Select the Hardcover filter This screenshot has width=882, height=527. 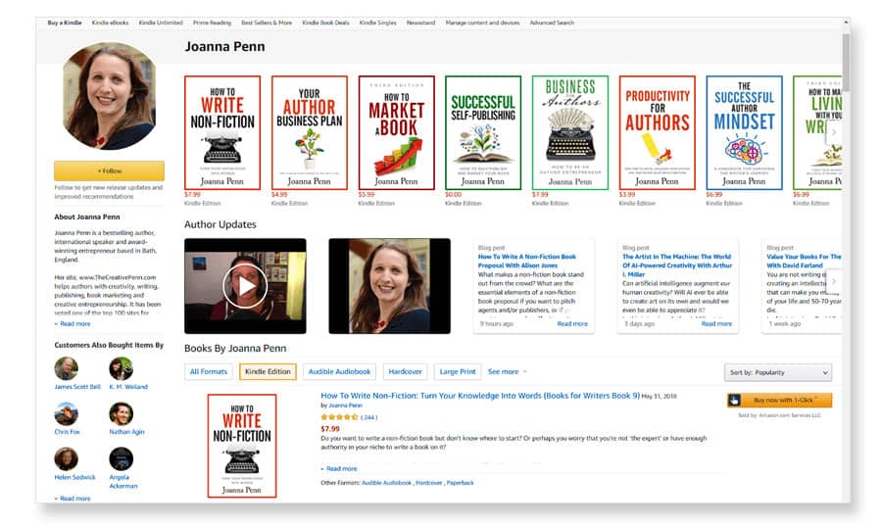pyautogui.click(x=405, y=372)
